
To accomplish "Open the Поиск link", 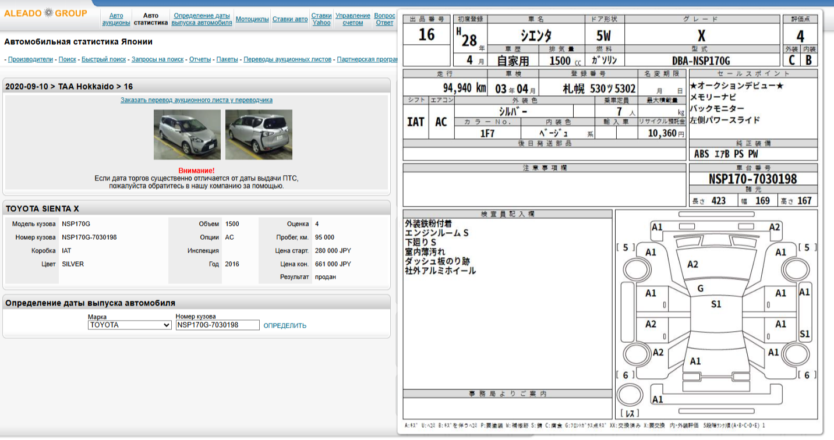I will pos(68,59).
